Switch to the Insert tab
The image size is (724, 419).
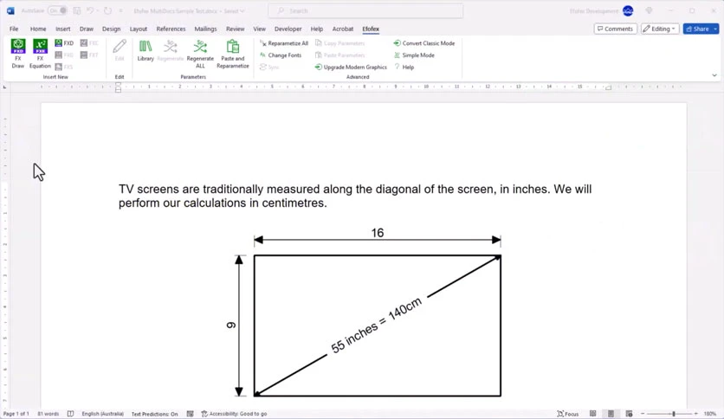click(63, 29)
